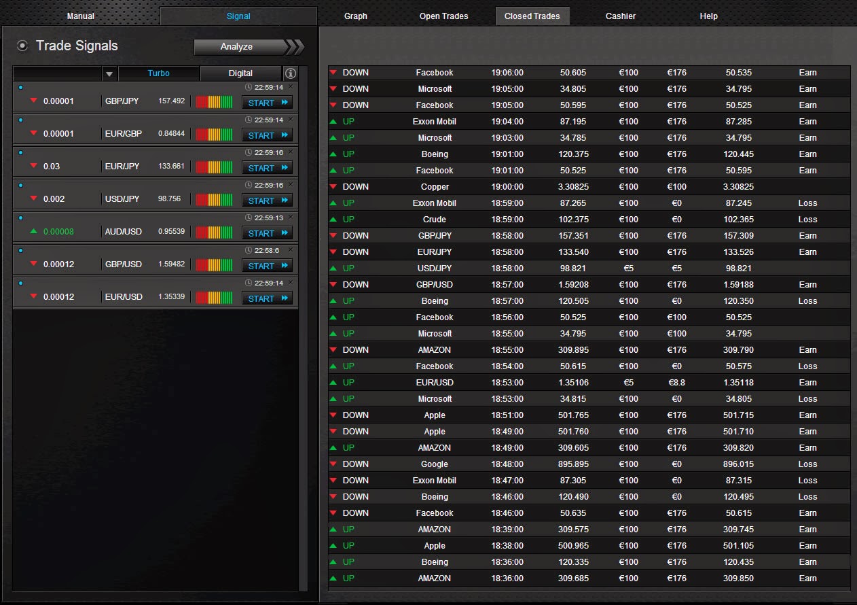
Task: Switch to the Manual tab
Action: tap(81, 16)
